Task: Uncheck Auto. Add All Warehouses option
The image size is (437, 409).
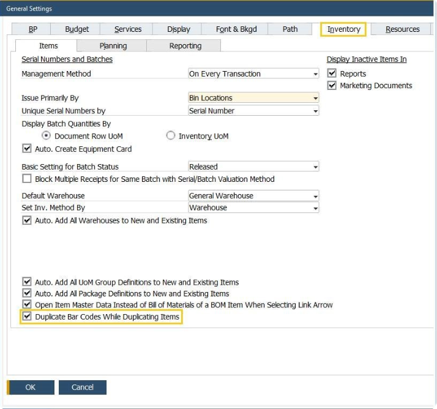Action: (x=27, y=220)
